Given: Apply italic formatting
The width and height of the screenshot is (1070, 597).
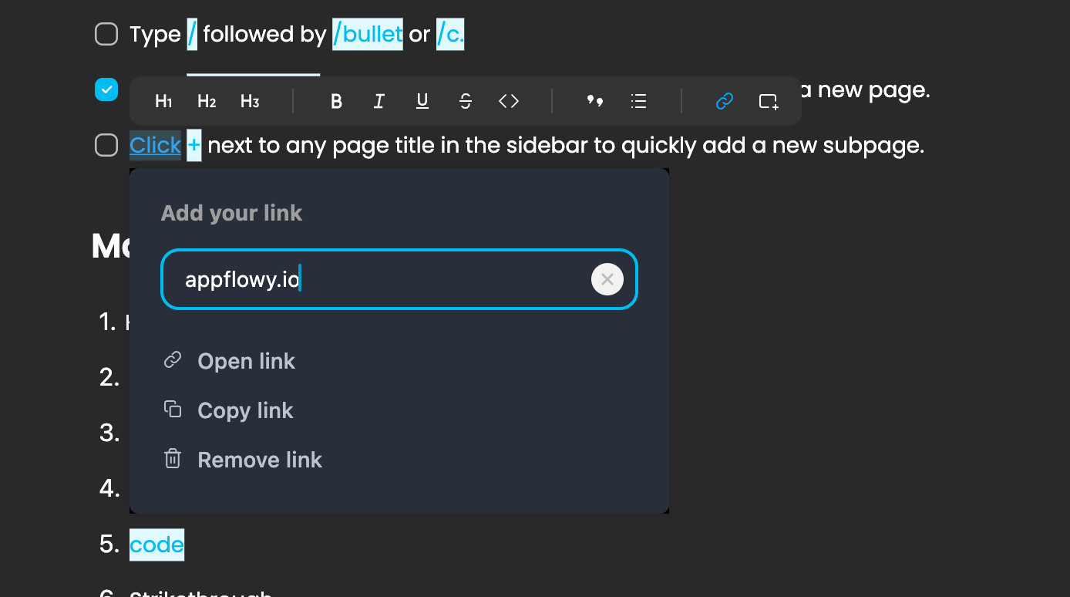Looking at the screenshot, I should [x=379, y=101].
